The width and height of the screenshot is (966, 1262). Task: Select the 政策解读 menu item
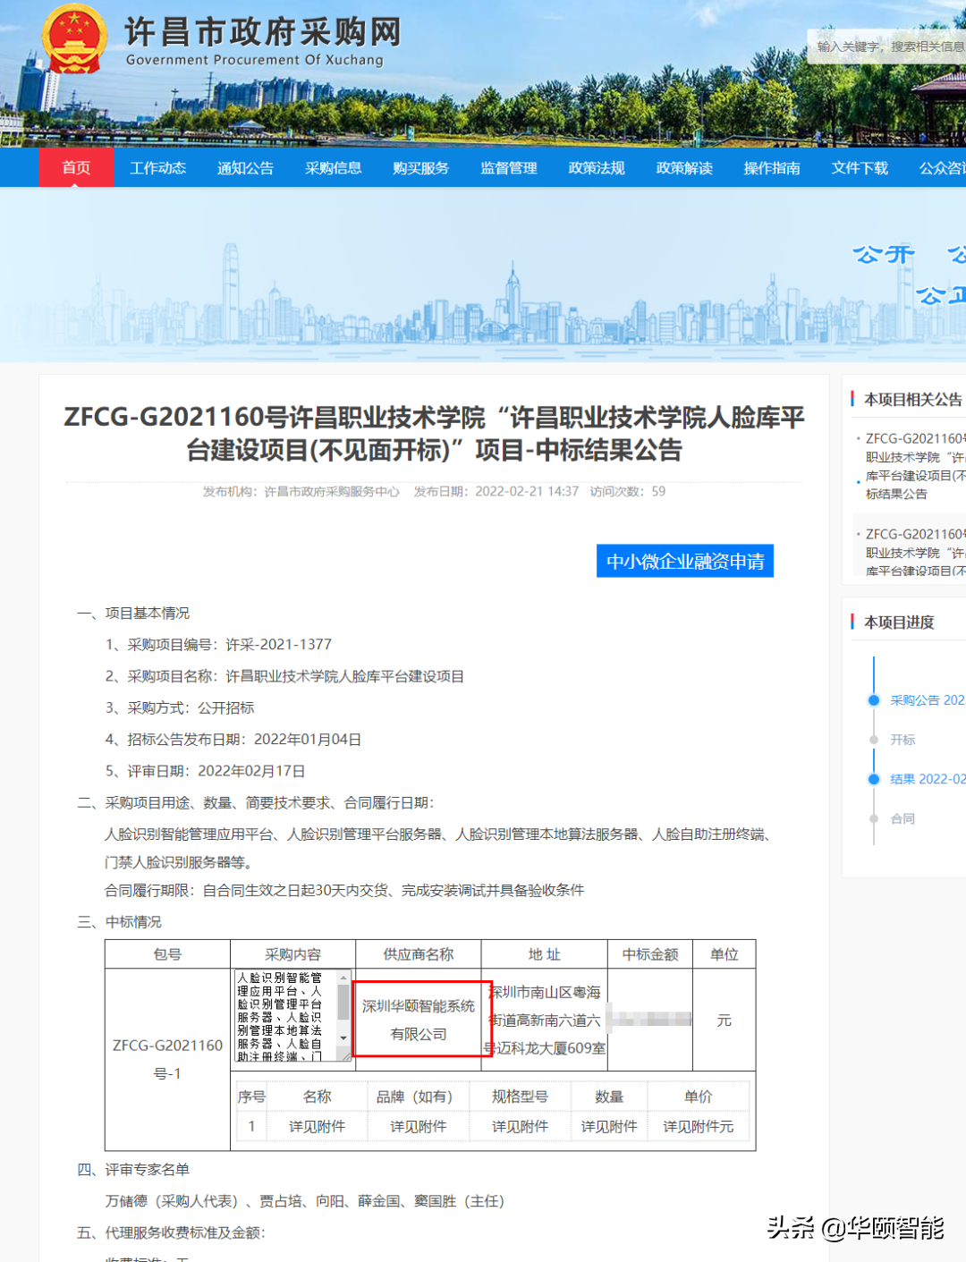[684, 168]
